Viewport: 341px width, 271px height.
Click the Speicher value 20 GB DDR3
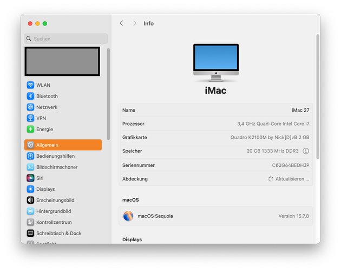click(272, 151)
